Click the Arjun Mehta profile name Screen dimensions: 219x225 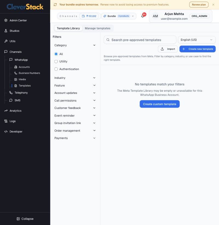point(174,14)
